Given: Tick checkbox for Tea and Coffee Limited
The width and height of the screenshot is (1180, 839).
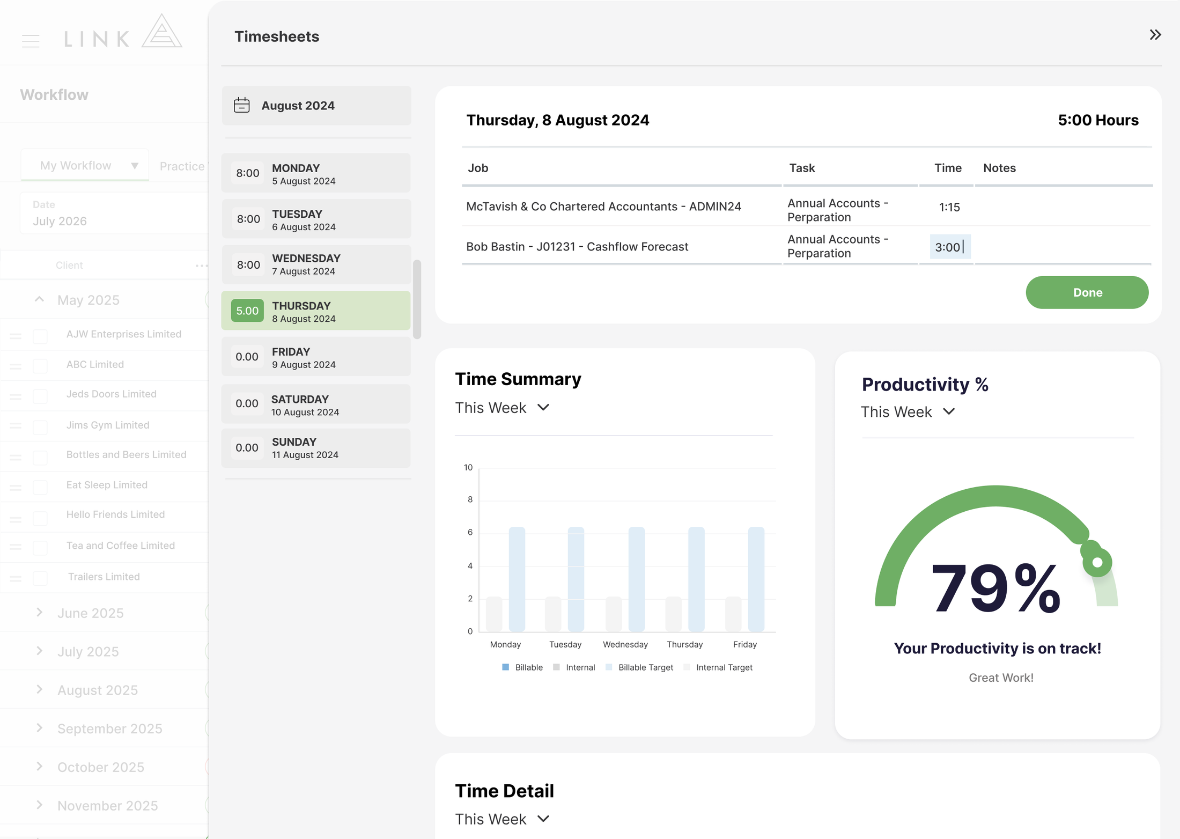Looking at the screenshot, I should tap(40, 548).
